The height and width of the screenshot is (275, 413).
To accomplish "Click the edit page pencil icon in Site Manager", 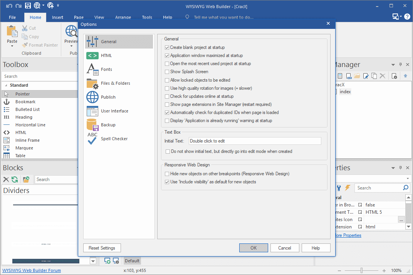I will 366,76.
